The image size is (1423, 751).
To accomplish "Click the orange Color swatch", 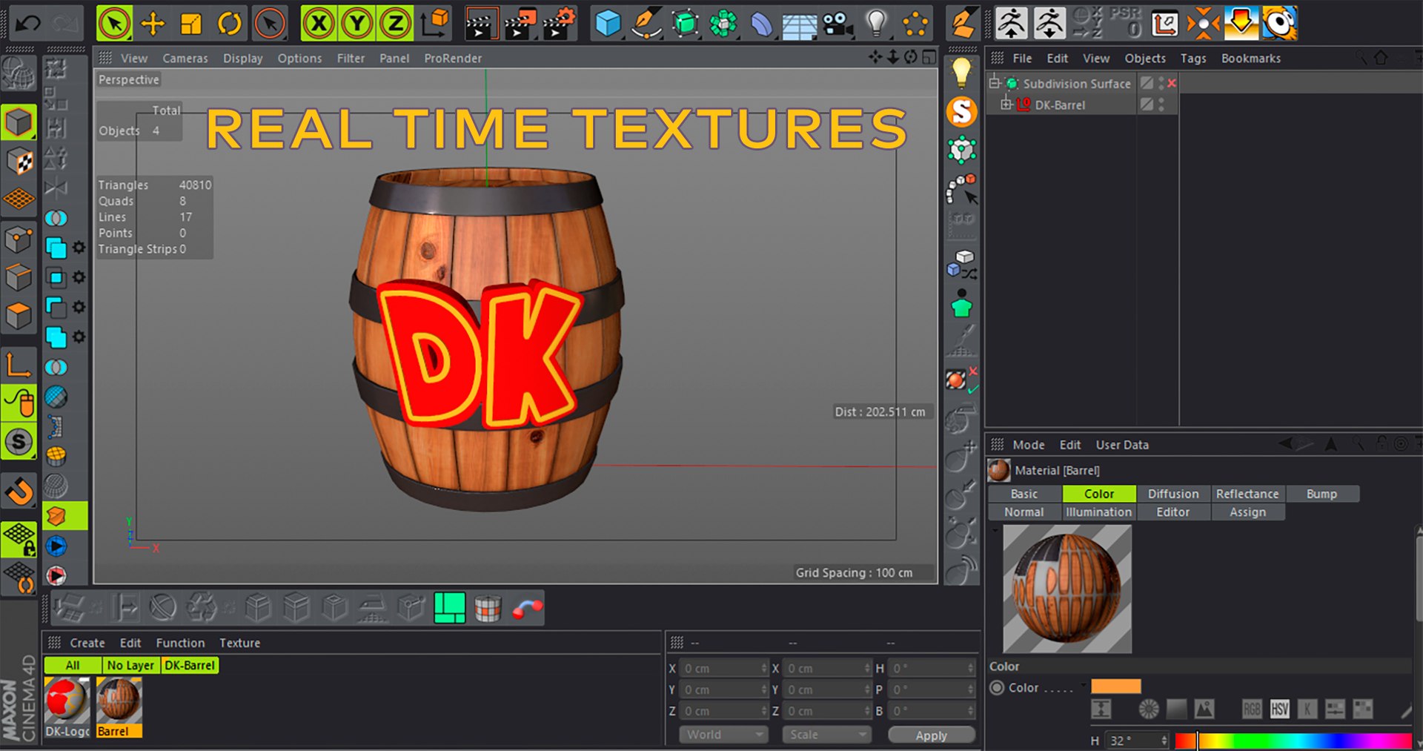I will coord(1116,687).
